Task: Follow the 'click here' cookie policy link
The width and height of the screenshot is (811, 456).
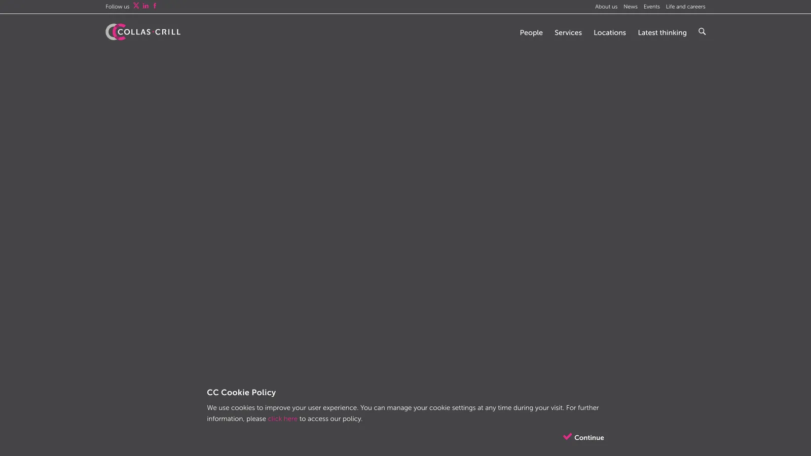Action: 282,419
